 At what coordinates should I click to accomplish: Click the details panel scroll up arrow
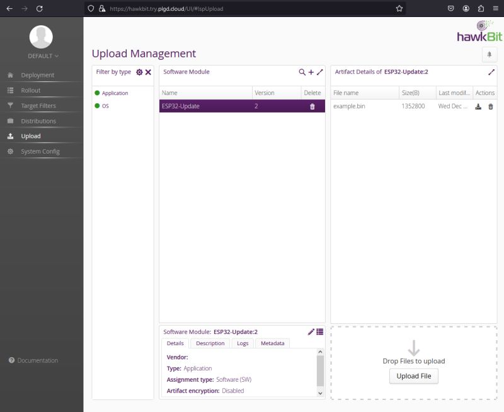(320, 352)
